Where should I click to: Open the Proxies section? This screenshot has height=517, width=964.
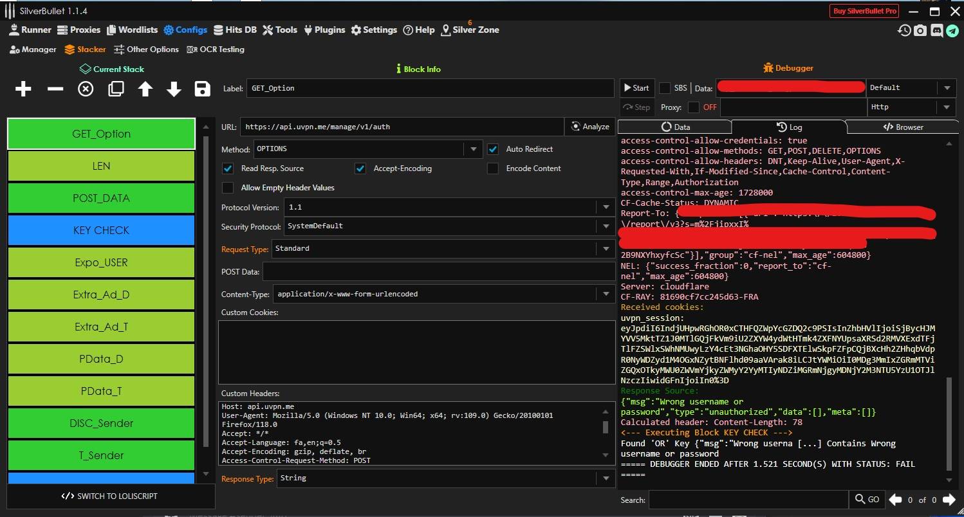pos(79,30)
